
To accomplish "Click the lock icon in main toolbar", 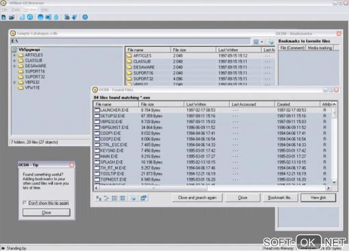I will (x=56, y=17).
